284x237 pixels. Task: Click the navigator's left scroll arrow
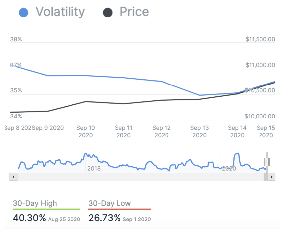point(14,177)
